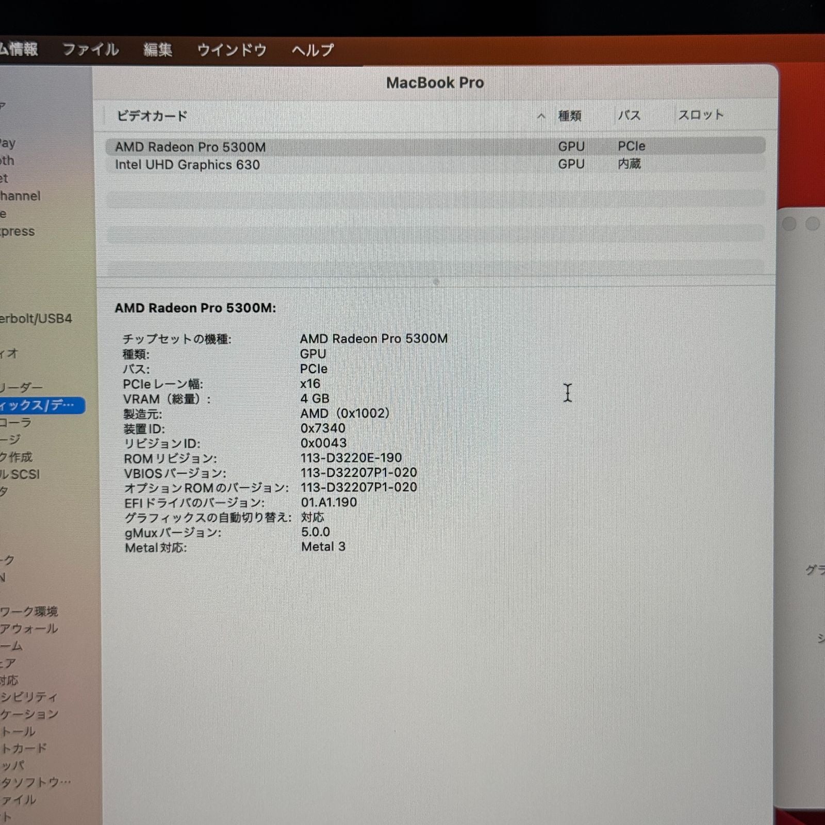
Task: Click the EFI driver version 01.A1.190
Action: pos(329,502)
